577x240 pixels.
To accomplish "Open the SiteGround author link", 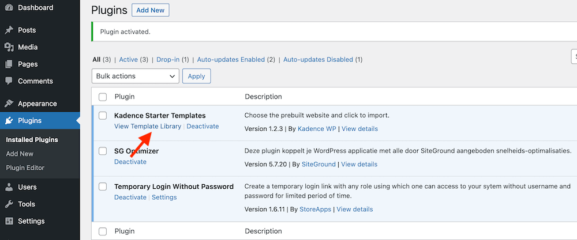I will 319,165.
